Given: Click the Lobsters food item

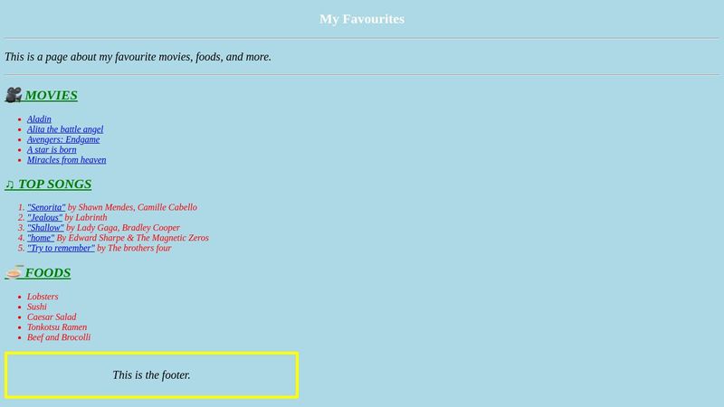Looking at the screenshot, I should tap(43, 297).
